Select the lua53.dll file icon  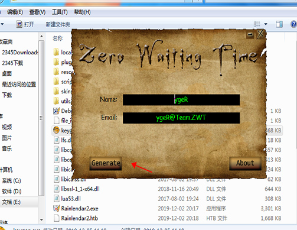tap(56, 199)
